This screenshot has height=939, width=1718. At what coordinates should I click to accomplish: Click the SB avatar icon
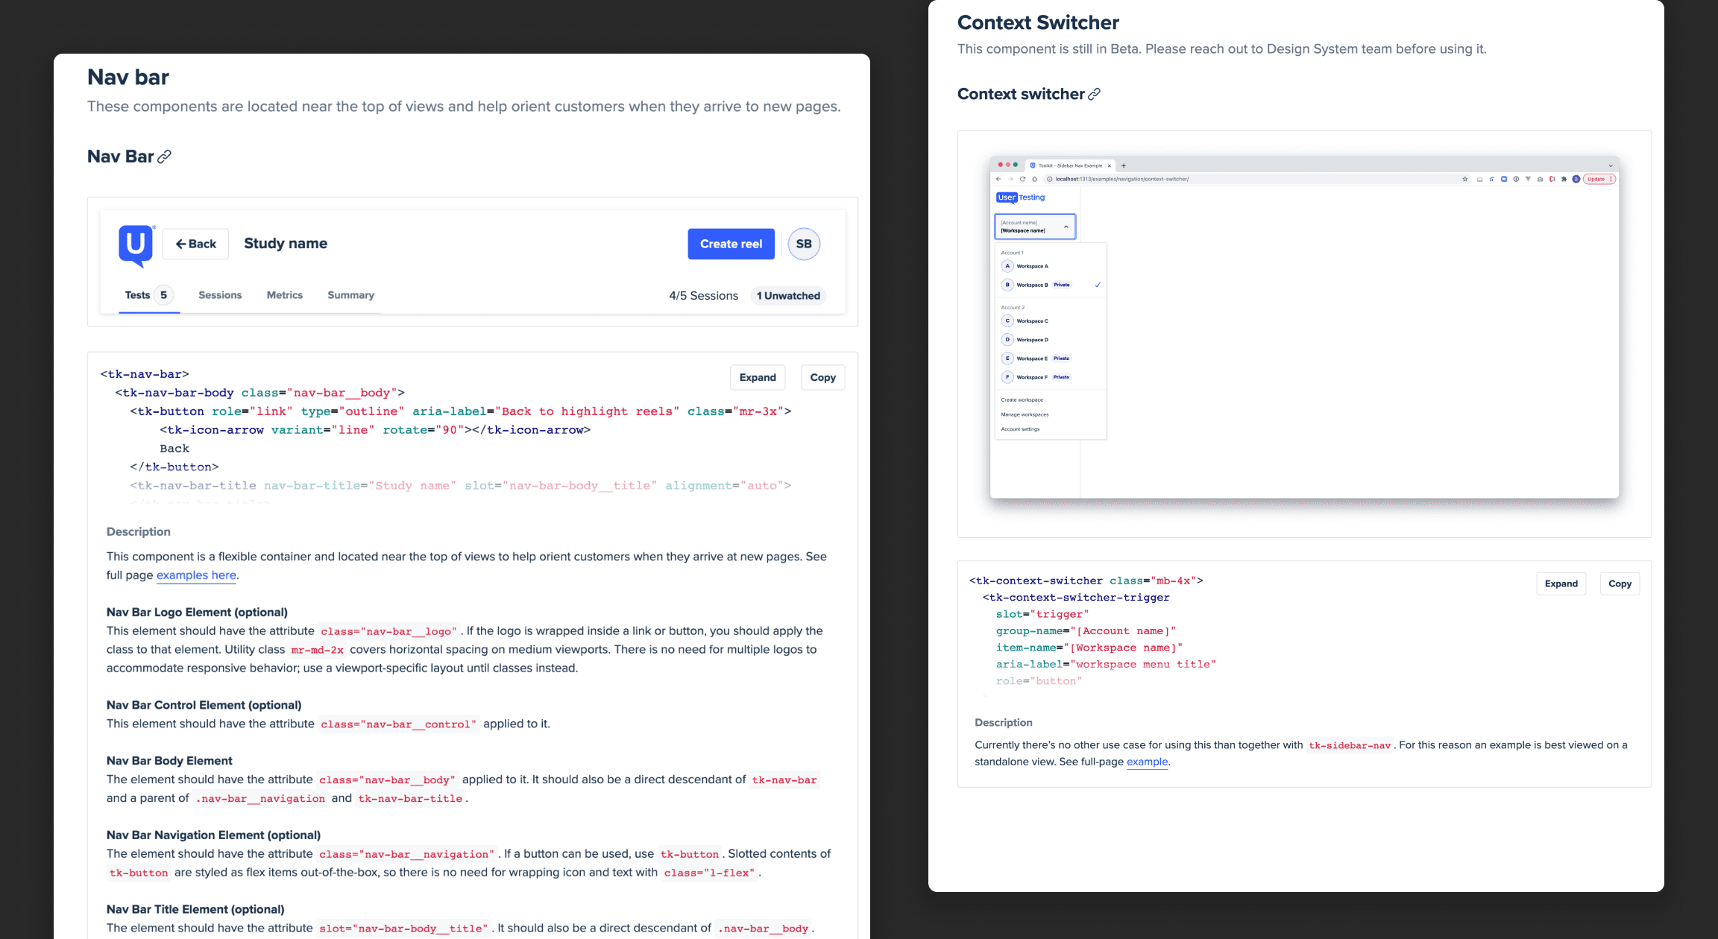point(804,244)
